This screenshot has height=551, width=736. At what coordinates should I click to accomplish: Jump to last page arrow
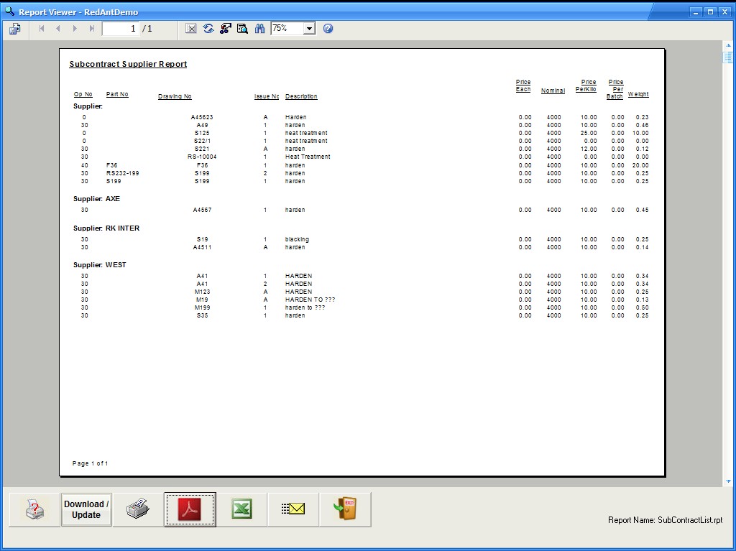(x=92, y=29)
